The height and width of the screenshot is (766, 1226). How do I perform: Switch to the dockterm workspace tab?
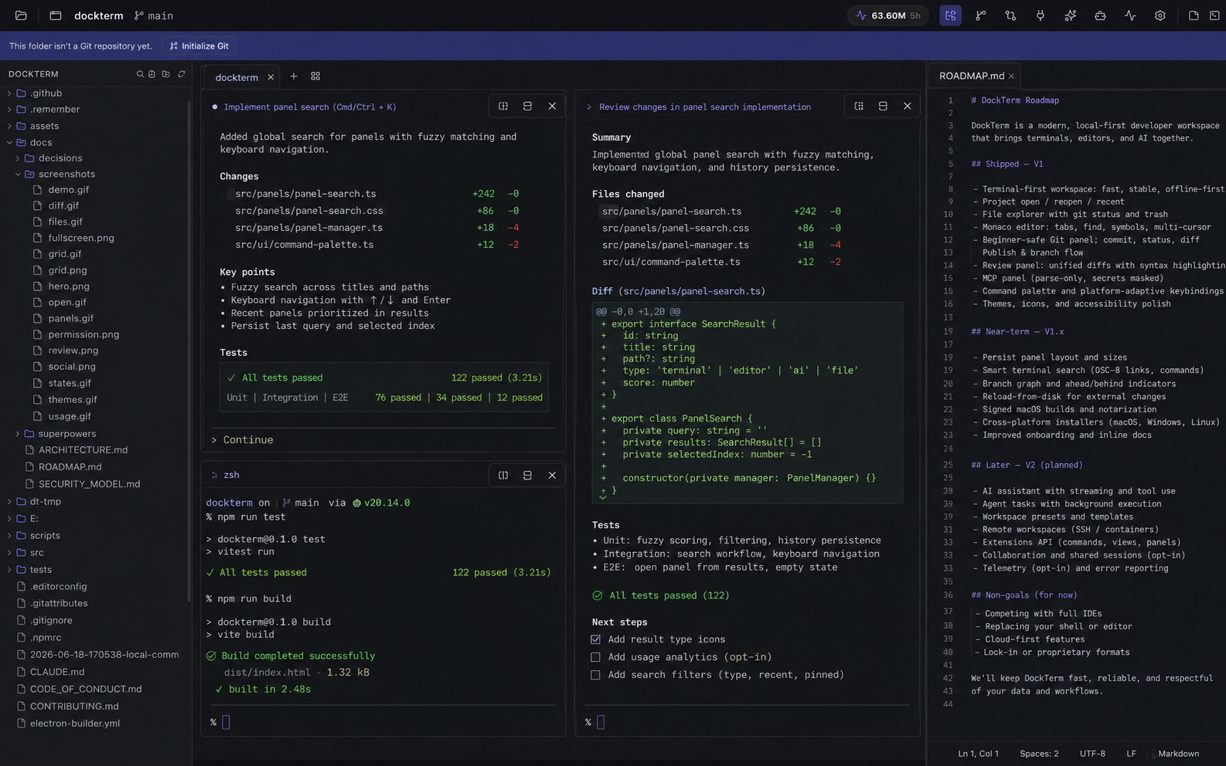click(237, 77)
